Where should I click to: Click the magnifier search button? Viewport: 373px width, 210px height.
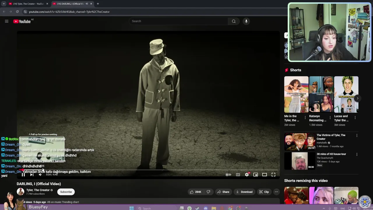coord(233,21)
